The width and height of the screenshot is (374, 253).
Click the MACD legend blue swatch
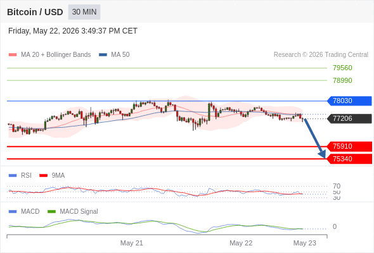coord(13,212)
